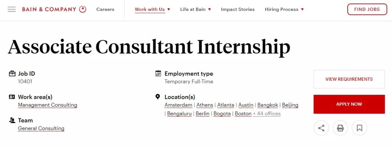Click the Bain & Company compass logo
The height and width of the screenshot is (148, 392).
pyautogui.click(x=82, y=9)
